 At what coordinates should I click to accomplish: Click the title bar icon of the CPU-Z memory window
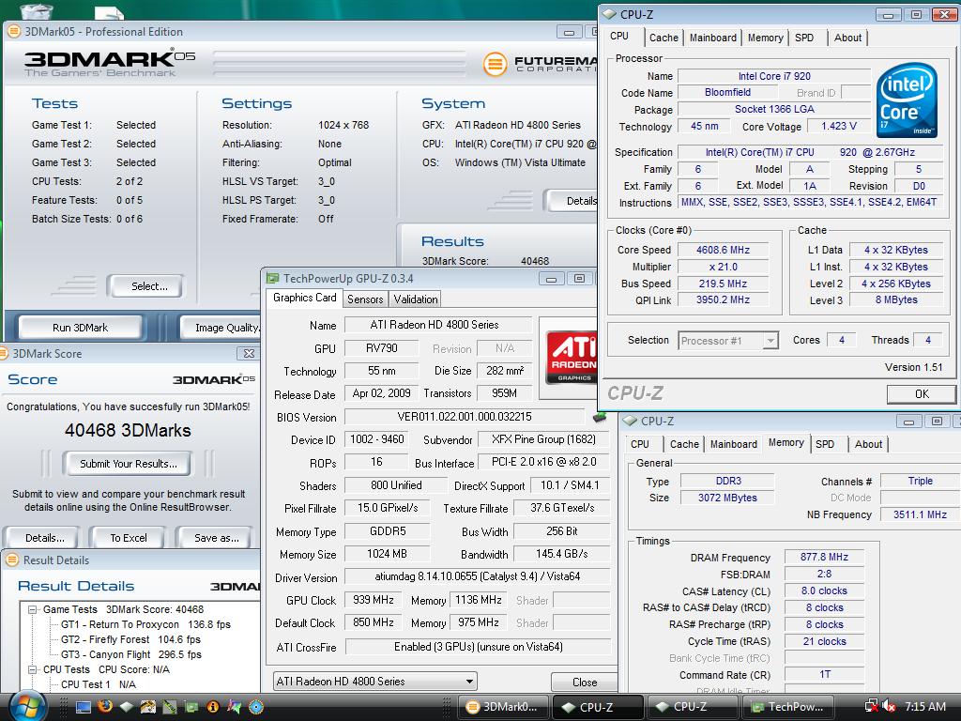(630, 422)
